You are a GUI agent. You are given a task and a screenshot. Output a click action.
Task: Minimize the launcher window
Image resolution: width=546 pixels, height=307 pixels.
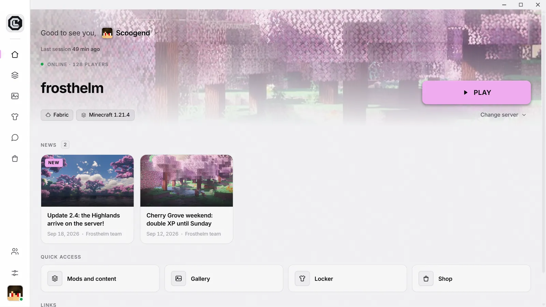pyautogui.click(x=504, y=5)
